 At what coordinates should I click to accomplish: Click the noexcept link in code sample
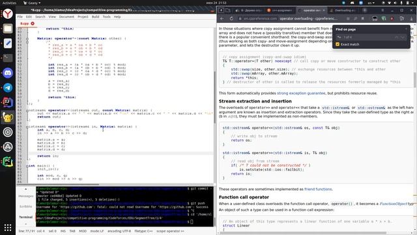coord(283,61)
